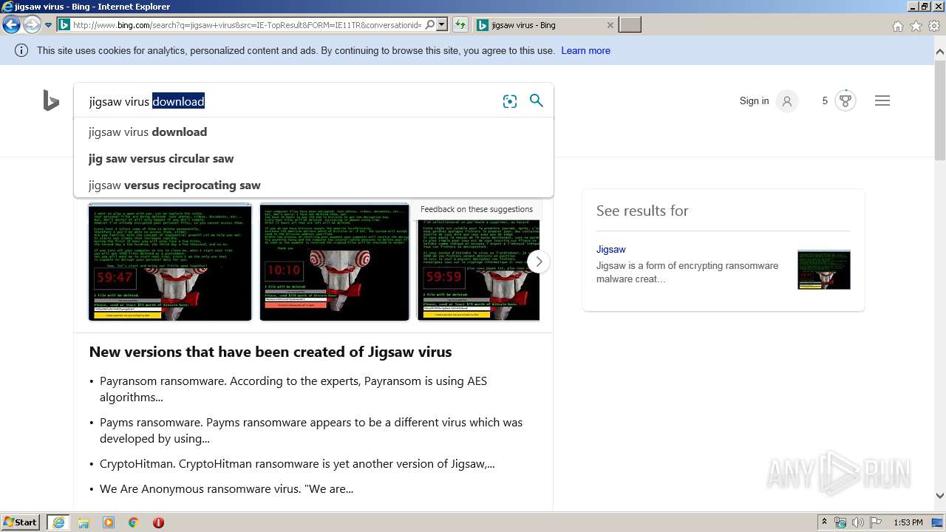
Task: Open the volume speaker tray icon
Action: [858, 522]
